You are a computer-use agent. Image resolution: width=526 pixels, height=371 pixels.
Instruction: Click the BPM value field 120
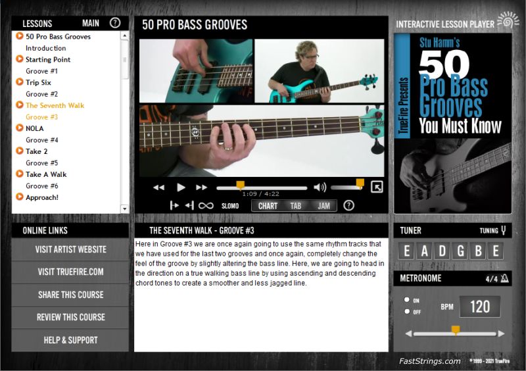[x=480, y=307]
